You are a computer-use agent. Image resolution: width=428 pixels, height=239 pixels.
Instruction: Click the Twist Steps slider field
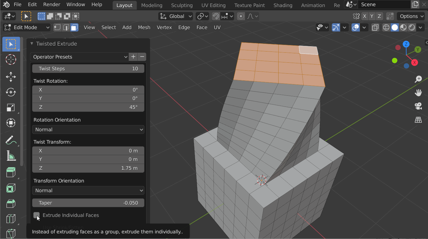tap(88, 69)
